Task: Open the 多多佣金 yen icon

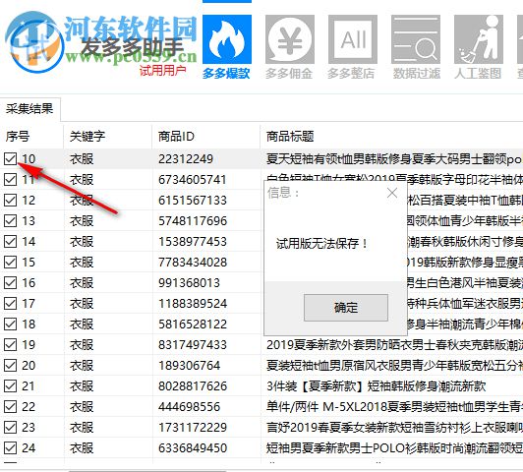Action: [289, 39]
